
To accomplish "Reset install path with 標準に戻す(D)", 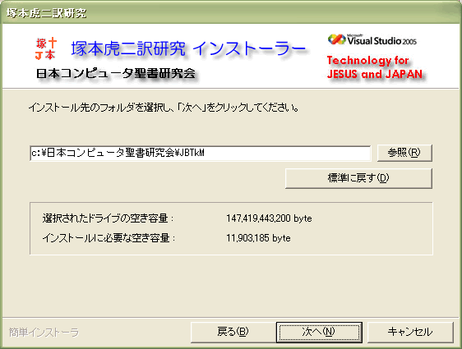I will pyautogui.click(x=358, y=178).
